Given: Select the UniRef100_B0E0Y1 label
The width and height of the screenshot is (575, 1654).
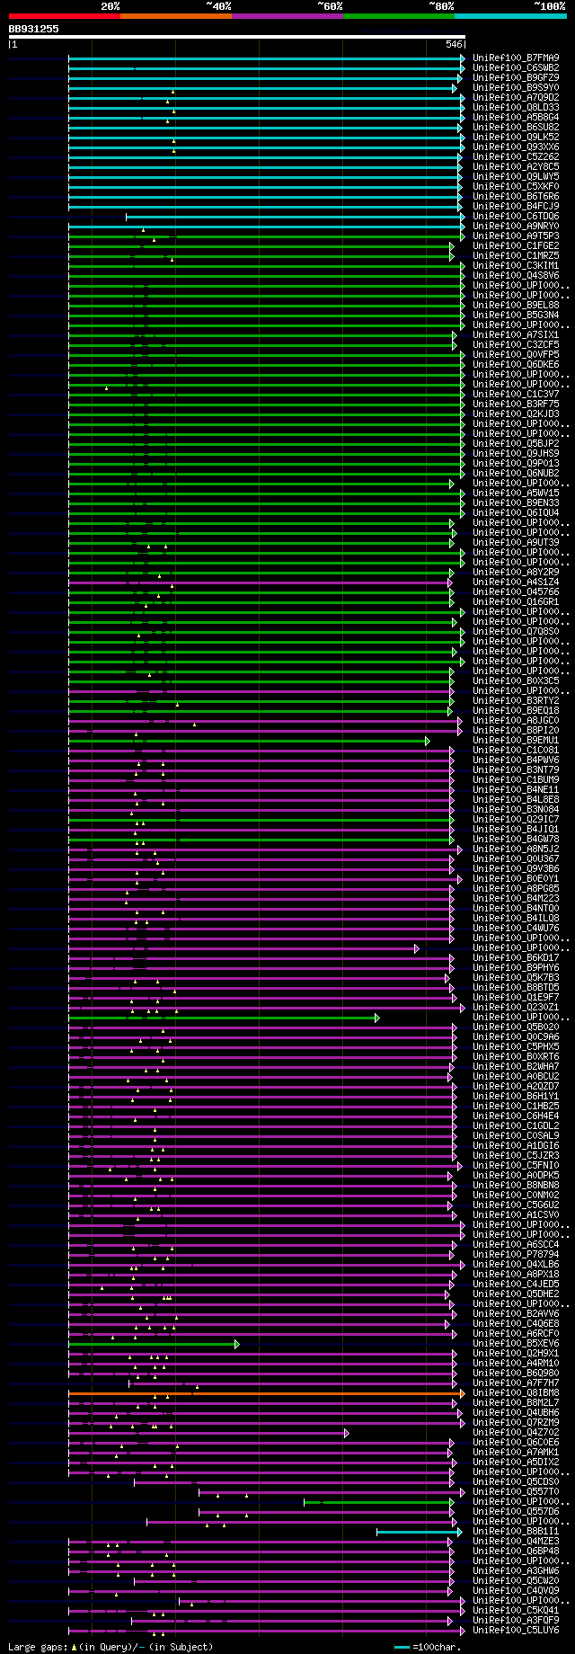Looking at the screenshot, I should (x=516, y=879).
